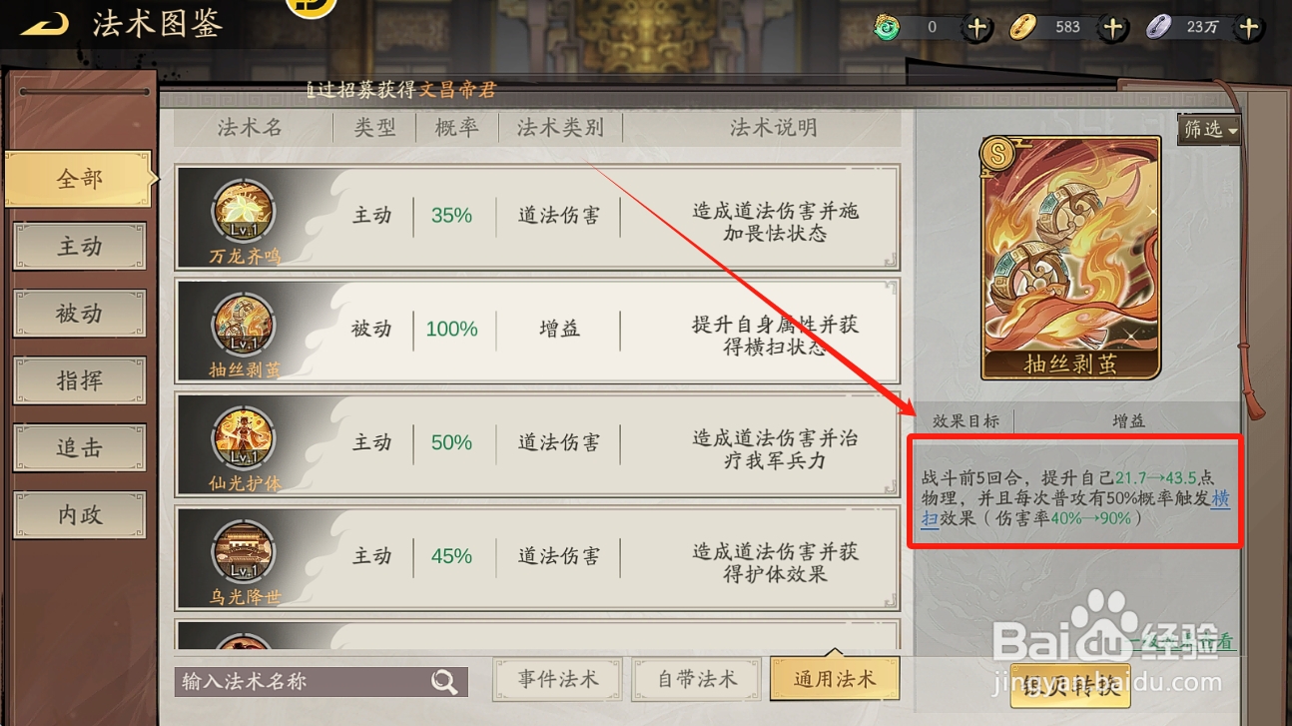The height and width of the screenshot is (726, 1292).
Task: Switch to the 主动 category tab
Action: (x=80, y=247)
